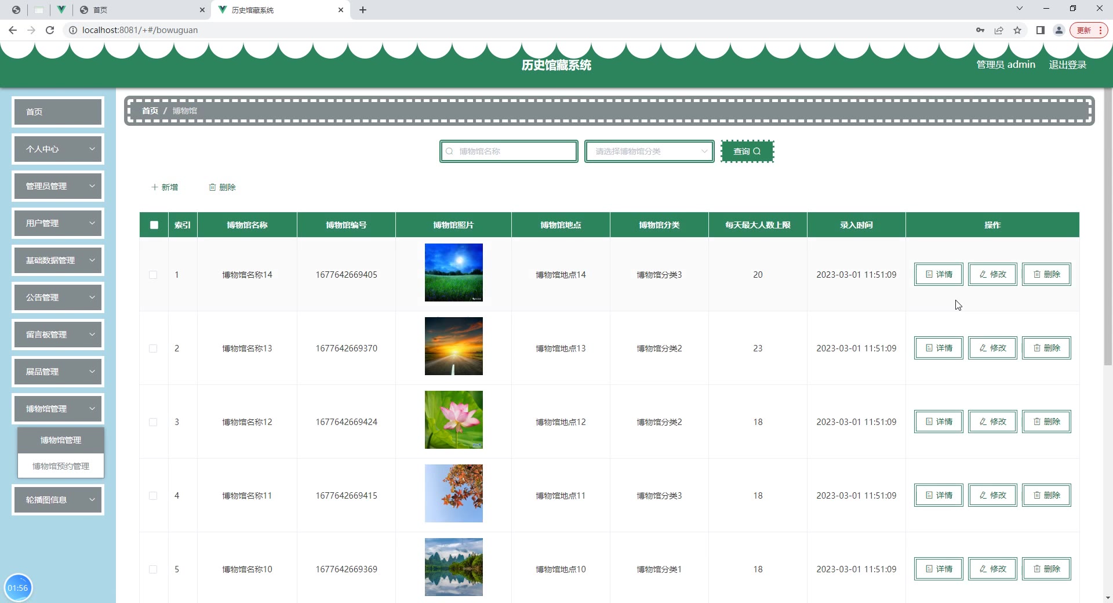1113x603 pixels.
Task: Close the 历史馆藏系统 browser tab
Action: (341, 10)
